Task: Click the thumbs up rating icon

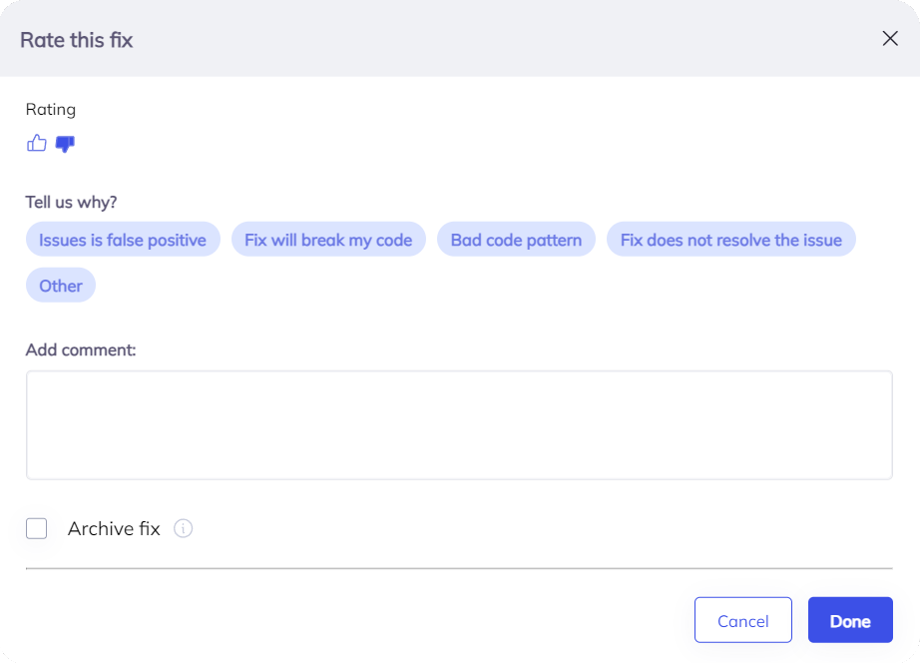Action: (37, 143)
